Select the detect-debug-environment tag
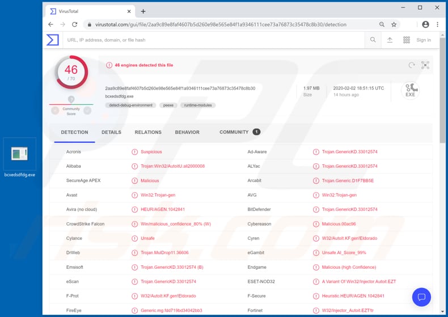 coord(130,105)
